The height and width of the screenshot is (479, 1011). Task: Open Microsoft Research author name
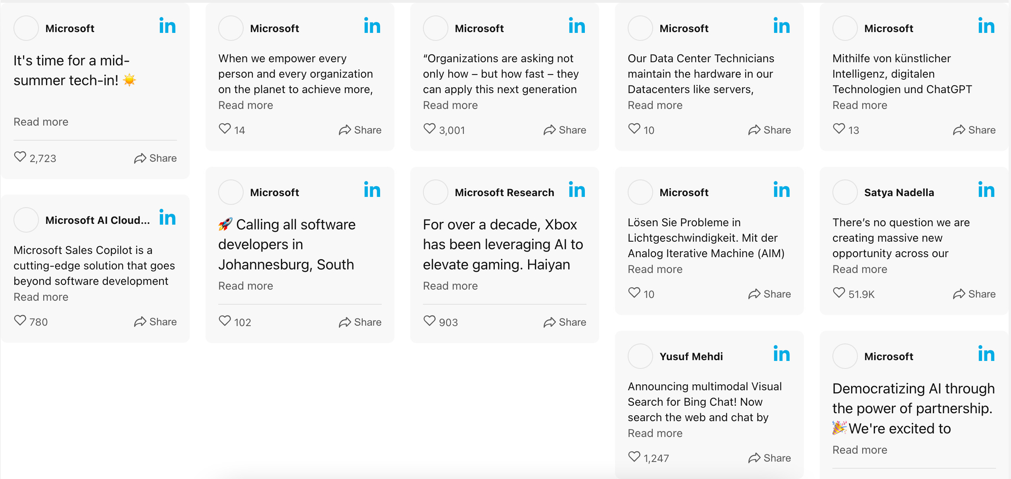click(x=504, y=193)
